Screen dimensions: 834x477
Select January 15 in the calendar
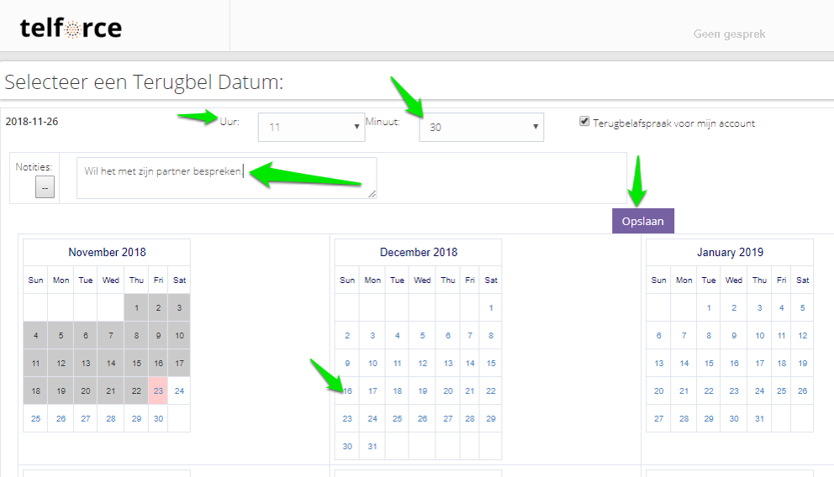(709, 364)
